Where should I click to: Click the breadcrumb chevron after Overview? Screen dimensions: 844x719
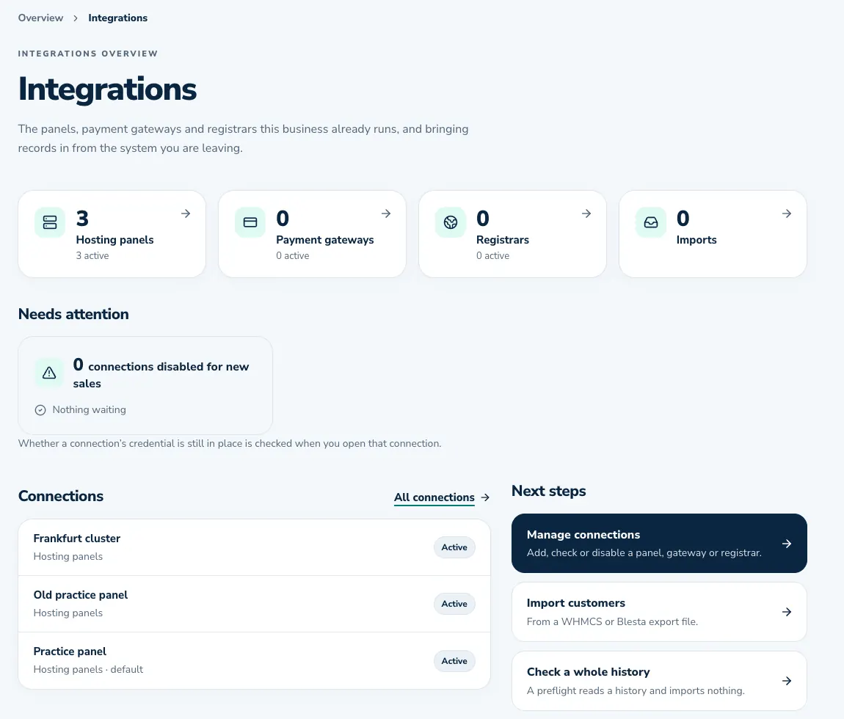pyautogui.click(x=76, y=18)
